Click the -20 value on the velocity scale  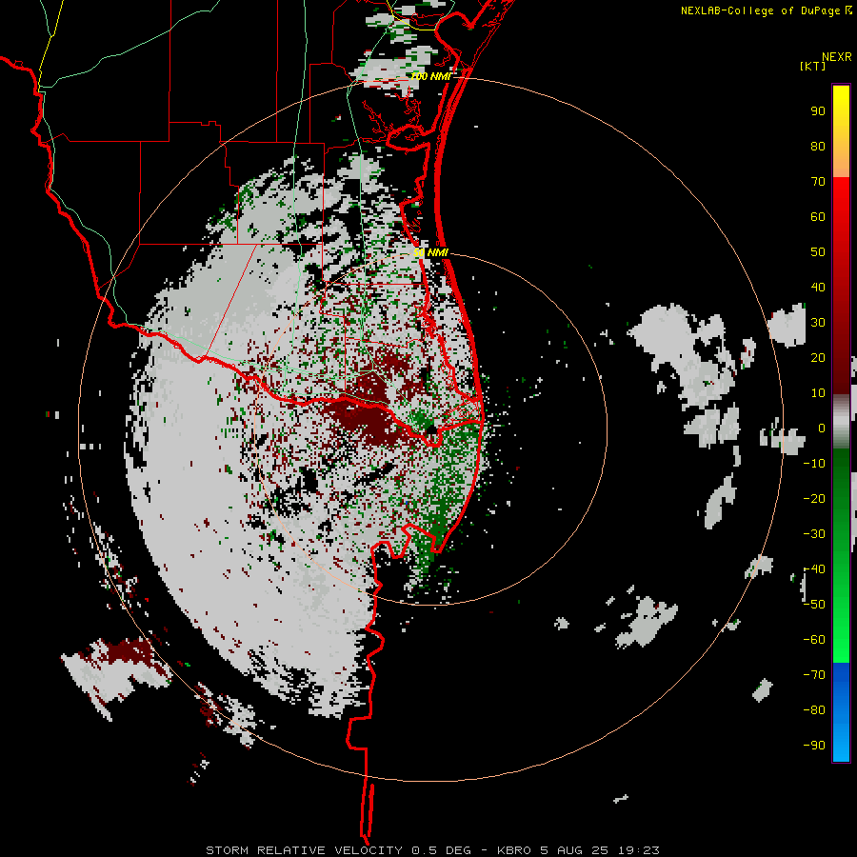[x=814, y=498]
